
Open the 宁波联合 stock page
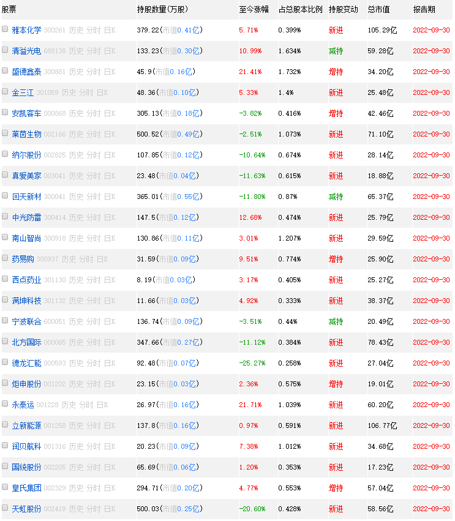point(26,321)
